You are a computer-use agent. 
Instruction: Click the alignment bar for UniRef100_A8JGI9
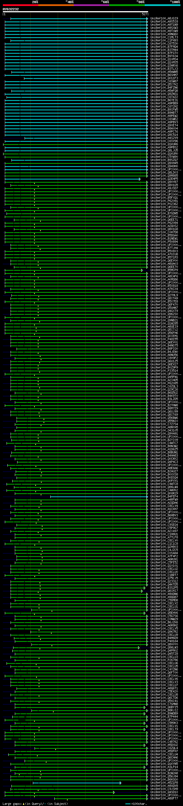click(79, 19)
